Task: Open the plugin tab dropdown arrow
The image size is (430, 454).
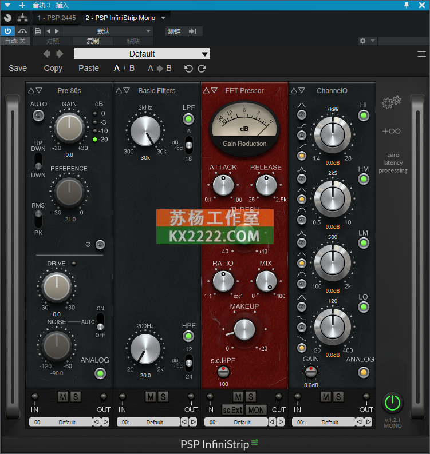Action: pyautogui.click(x=163, y=18)
